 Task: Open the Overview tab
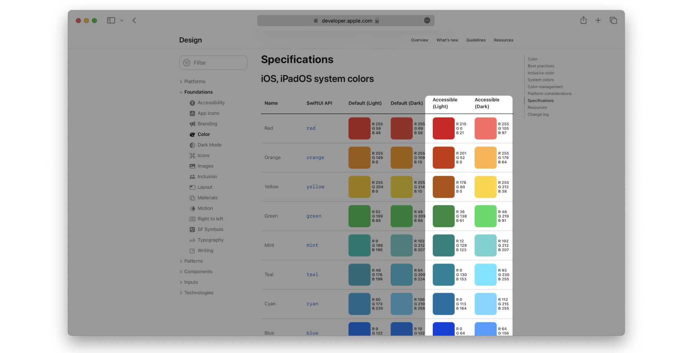tap(419, 40)
